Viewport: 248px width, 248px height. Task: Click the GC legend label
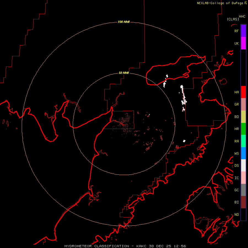[236, 190]
